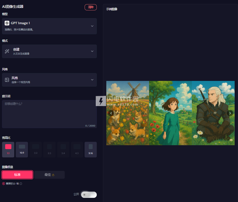Click the corgi tulip field example image
The image size is (238, 202).
click(x=128, y=113)
